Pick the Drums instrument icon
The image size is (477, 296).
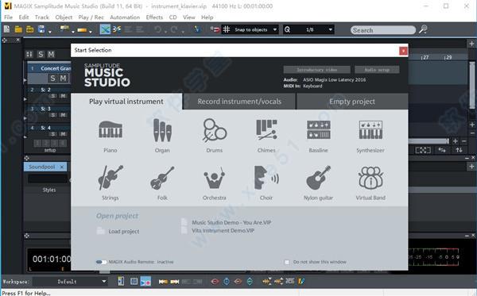click(x=215, y=130)
